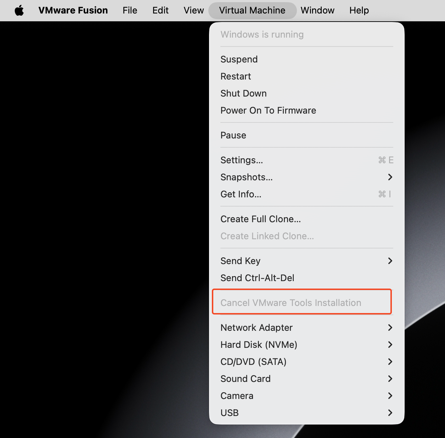This screenshot has height=438, width=445.
Task: Expand the Hard Disk (NVMe) submenu
Action: [307, 345]
